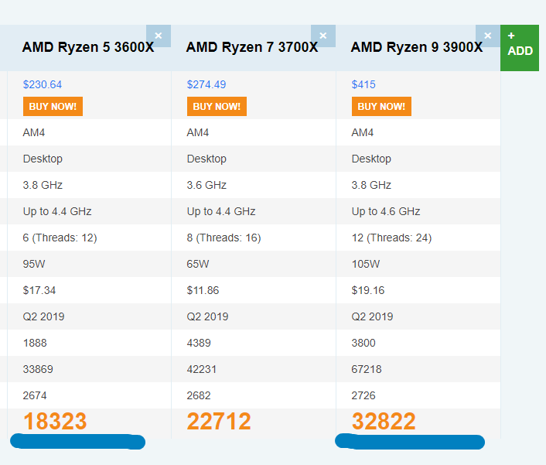Click the 18323 benchmark score
The width and height of the screenshot is (546, 465).
(55, 421)
